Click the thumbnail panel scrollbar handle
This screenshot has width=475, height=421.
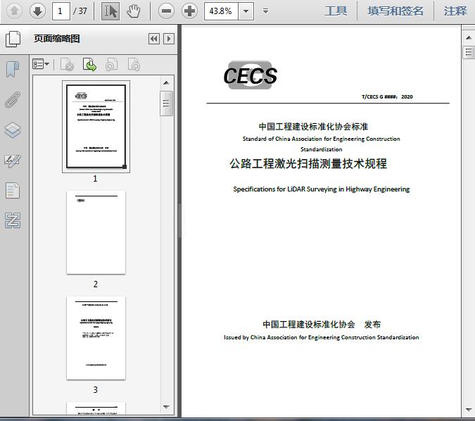(x=166, y=103)
